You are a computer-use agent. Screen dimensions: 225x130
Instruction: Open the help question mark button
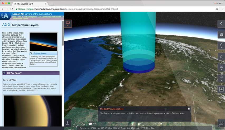68,123
